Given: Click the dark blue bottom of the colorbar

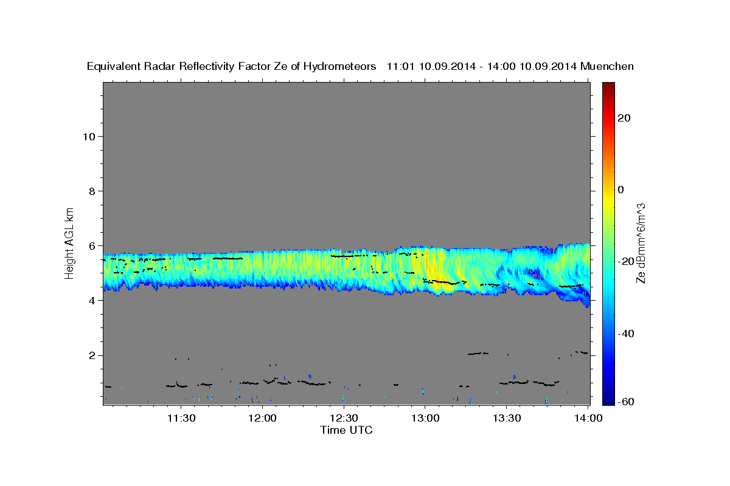Looking at the screenshot, I should 608,398.
